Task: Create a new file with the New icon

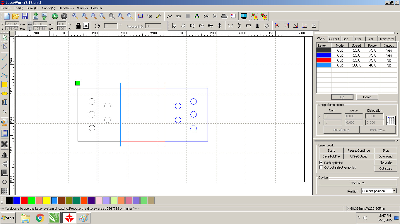Action: (x=6, y=16)
